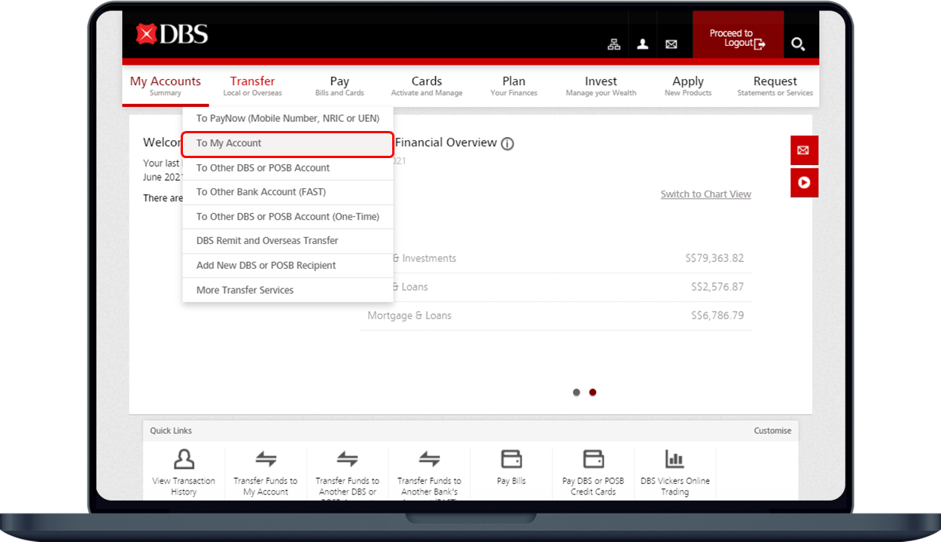Expand the Cards Activate and Manage menu
The width and height of the screenshot is (941, 542).
[x=427, y=86]
